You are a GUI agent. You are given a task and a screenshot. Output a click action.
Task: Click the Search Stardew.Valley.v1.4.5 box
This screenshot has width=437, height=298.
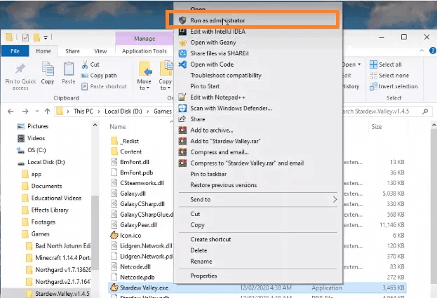pyautogui.click(x=386, y=111)
